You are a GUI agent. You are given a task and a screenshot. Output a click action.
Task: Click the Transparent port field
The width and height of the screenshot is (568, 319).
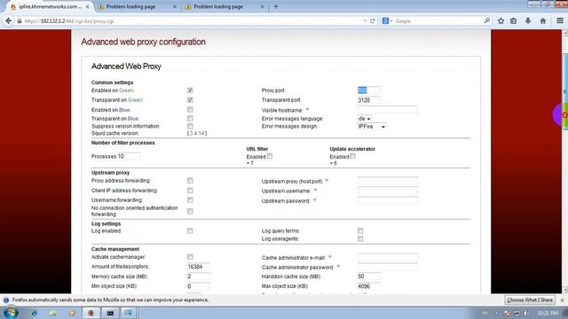click(369, 100)
